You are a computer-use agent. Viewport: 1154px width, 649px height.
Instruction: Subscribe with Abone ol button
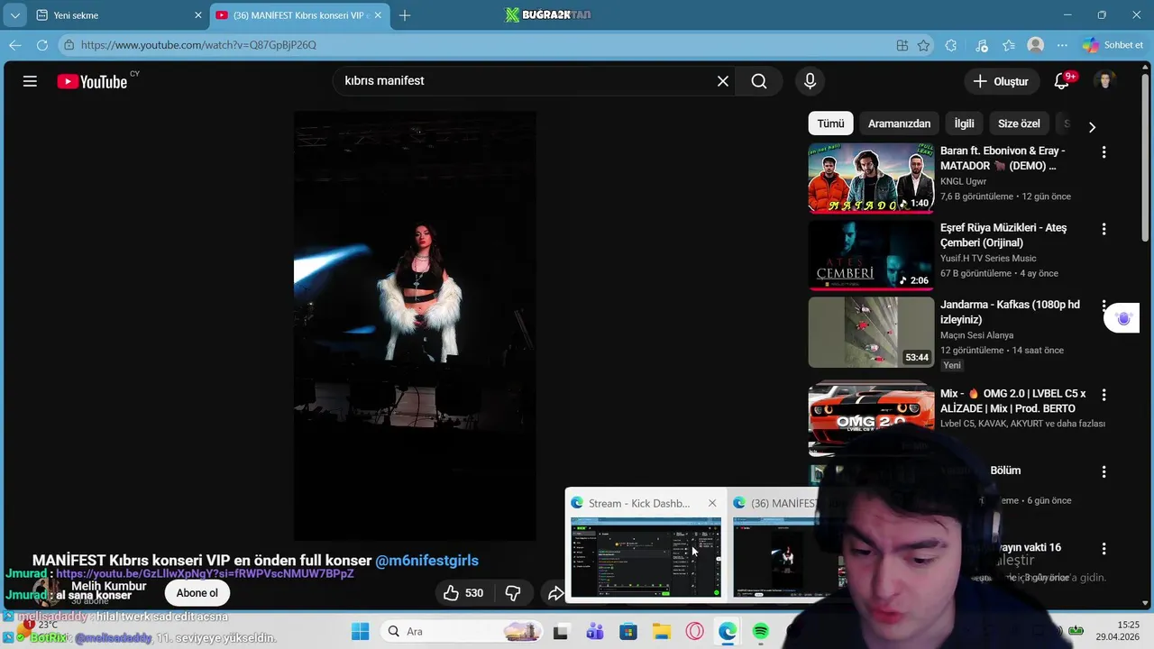pyautogui.click(x=197, y=592)
